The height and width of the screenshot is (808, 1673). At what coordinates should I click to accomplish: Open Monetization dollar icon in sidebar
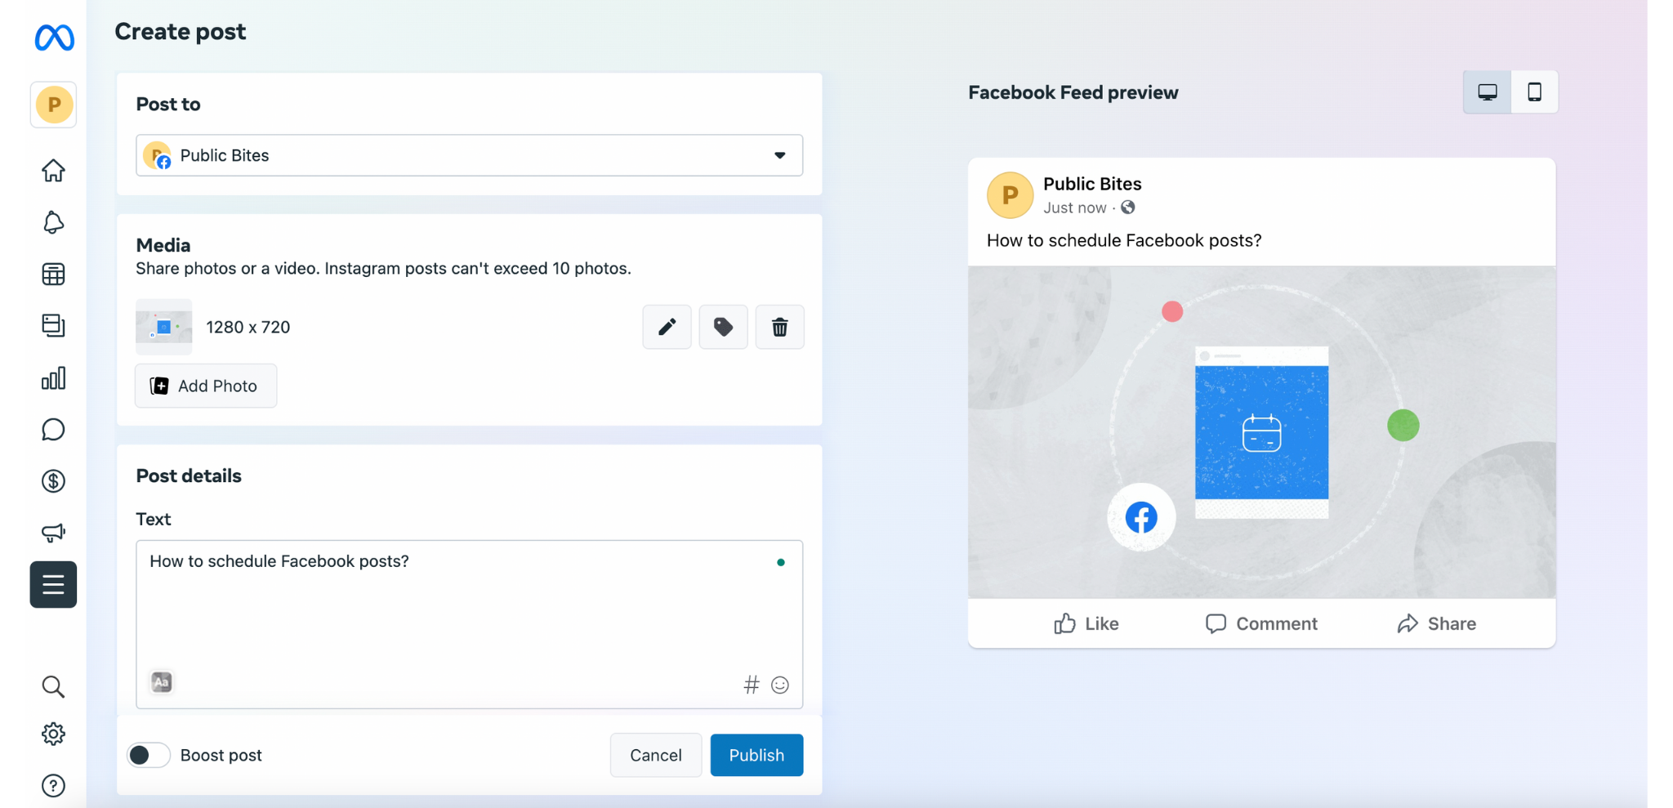click(x=53, y=481)
